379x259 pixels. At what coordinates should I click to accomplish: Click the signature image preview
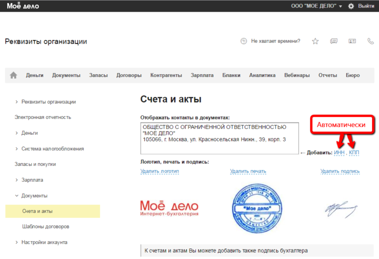tap(341, 210)
